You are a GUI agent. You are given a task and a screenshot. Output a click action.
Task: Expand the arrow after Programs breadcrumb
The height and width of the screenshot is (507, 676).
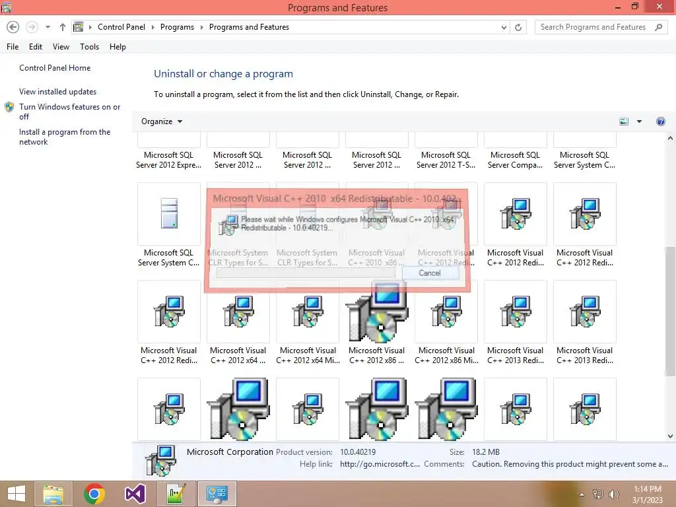coord(201,27)
